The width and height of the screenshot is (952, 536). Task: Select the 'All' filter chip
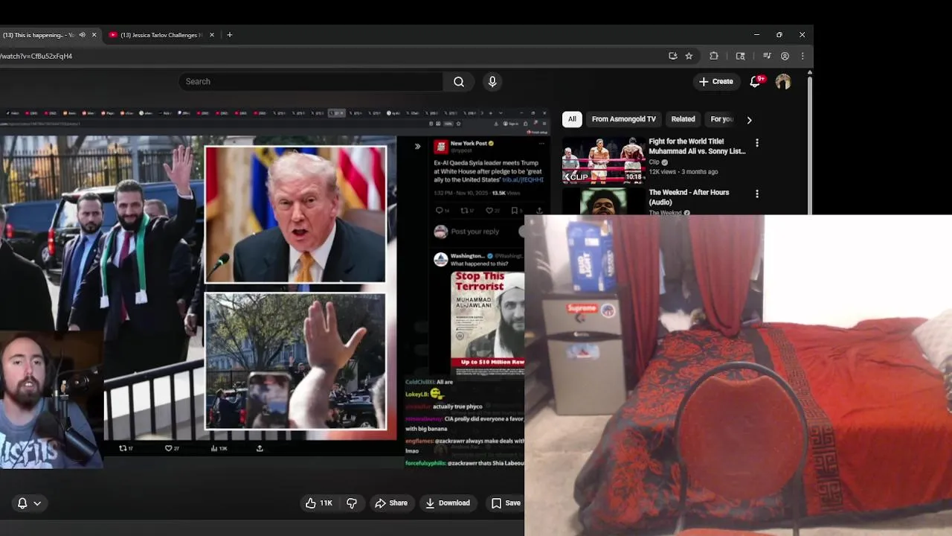pos(572,119)
